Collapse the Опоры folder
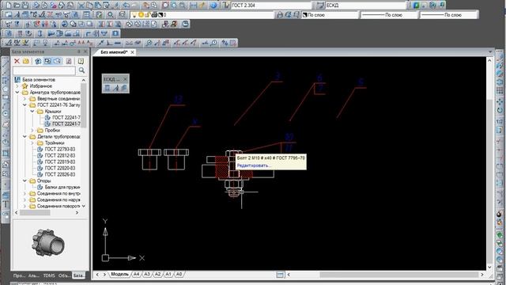 tap(25, 180)
